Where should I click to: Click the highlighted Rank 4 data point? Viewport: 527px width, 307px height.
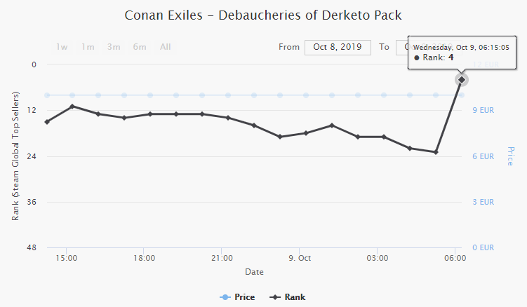click(461, 80)
